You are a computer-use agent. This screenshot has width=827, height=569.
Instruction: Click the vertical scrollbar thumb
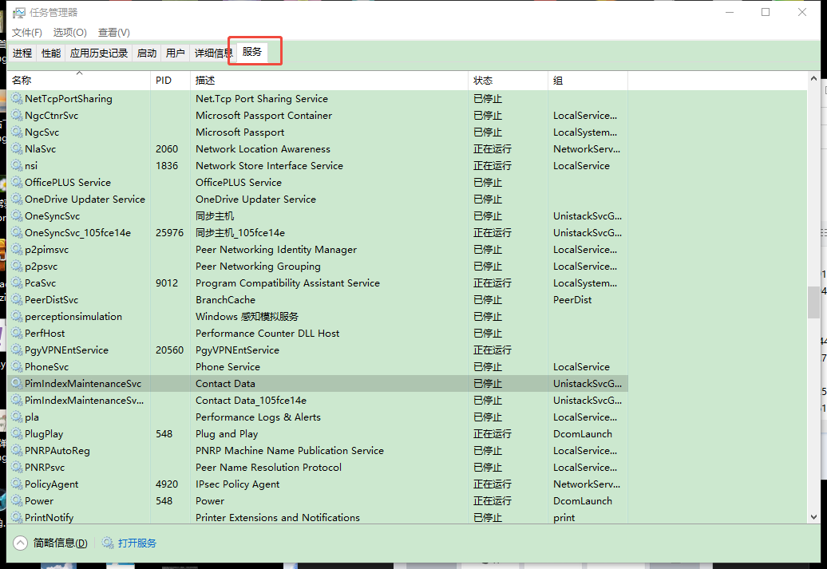pyautogui.click(x=813, y=302)
